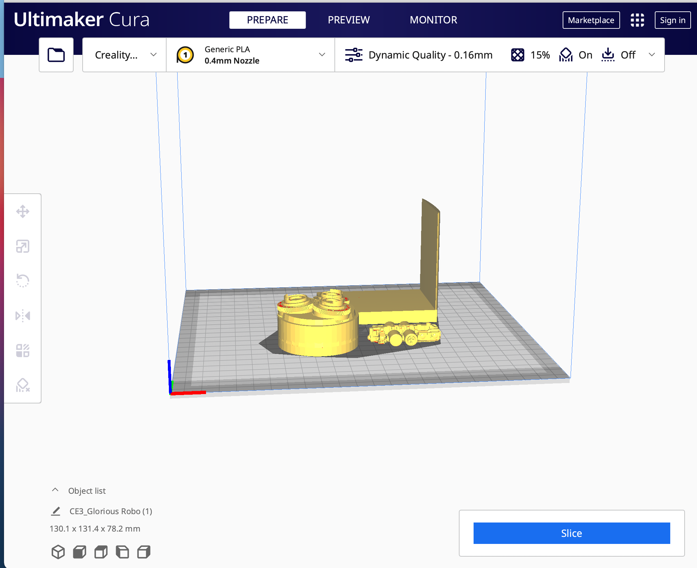This screenshot has width=697, height=568.
Task: Switch to the Preview tab
Action: coord(349,20)
